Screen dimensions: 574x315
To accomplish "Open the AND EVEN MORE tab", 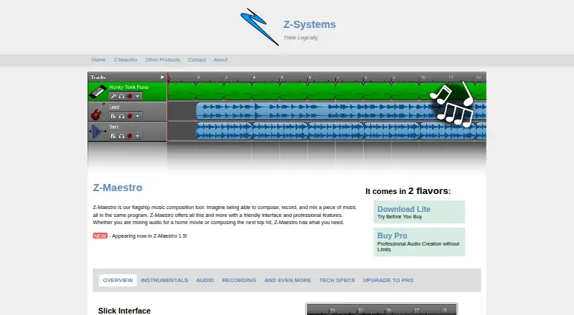I will pos(288,281).
